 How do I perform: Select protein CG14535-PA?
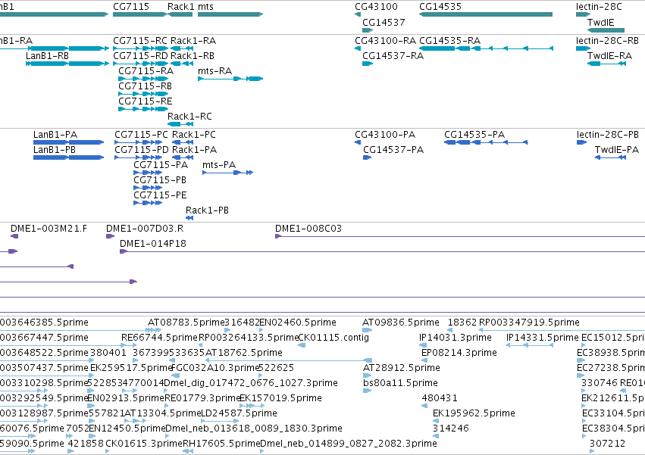(474, 135)
